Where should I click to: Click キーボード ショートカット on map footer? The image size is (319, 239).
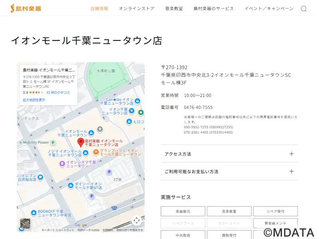(58, 230)
